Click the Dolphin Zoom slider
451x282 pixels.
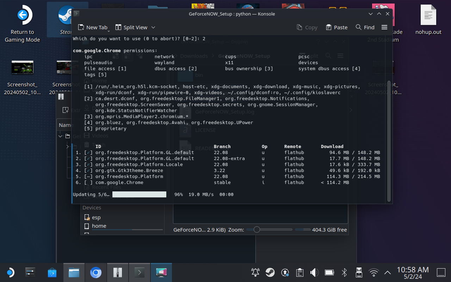point(269,229)
